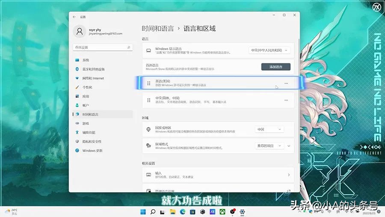Grab the drag handle of 中文(简体，中国)

point(149,100)
